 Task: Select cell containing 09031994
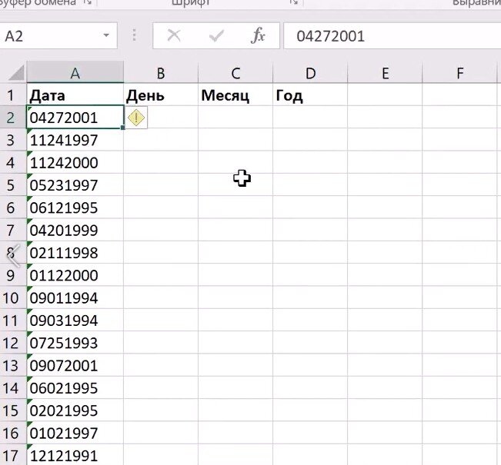75,320
